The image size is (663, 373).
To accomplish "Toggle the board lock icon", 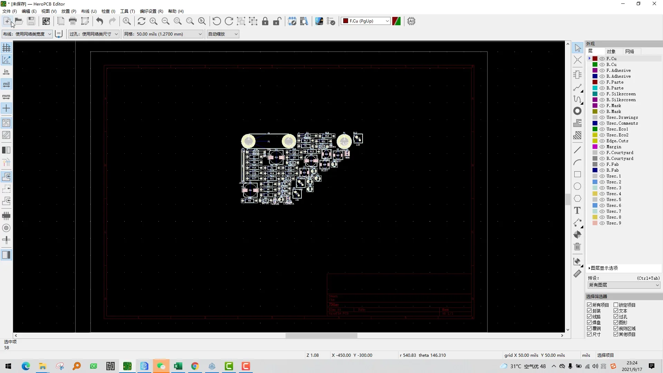I will tap(265, 21).
